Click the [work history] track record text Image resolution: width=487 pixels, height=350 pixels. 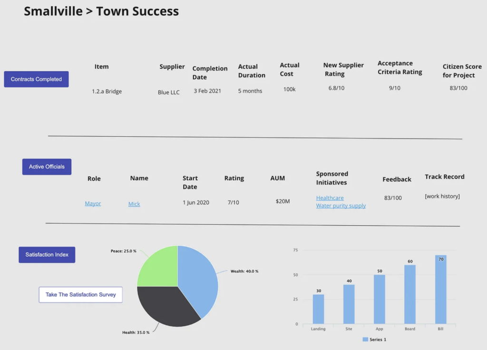point(442,197)
